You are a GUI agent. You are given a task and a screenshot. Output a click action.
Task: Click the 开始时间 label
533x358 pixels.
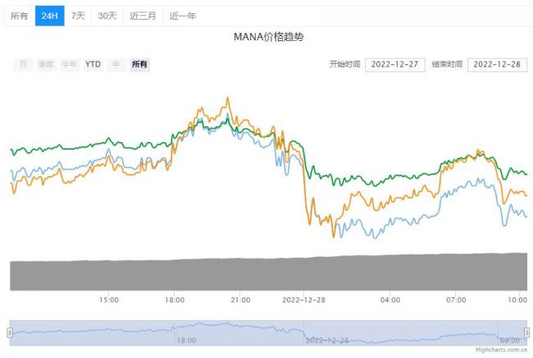344,64
